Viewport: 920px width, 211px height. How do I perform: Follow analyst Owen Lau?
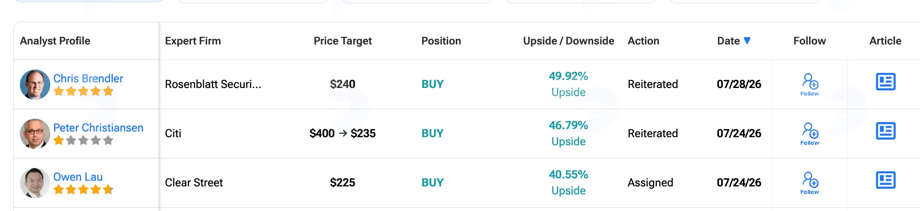click(x=810, y=183)
